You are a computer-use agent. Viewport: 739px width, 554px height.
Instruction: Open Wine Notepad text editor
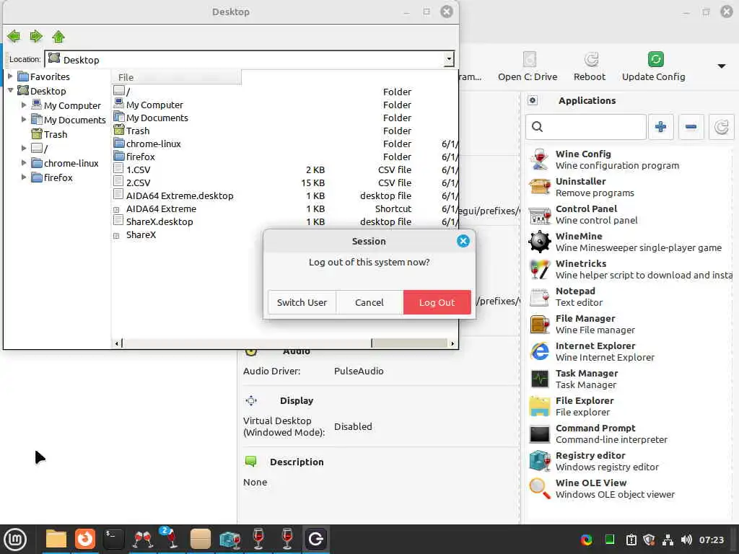(x=629, y=296)
